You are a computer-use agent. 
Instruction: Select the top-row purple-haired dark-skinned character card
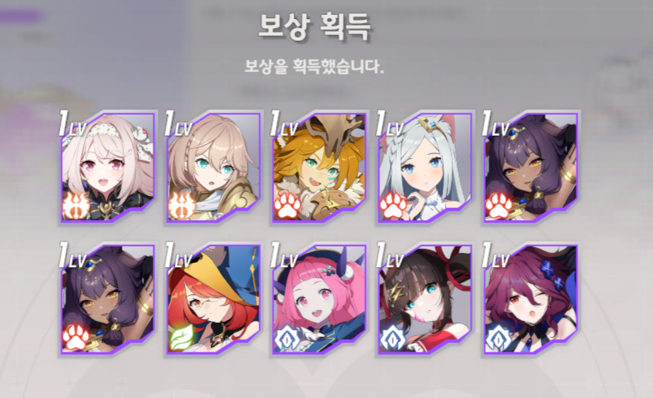click(531, 167)
